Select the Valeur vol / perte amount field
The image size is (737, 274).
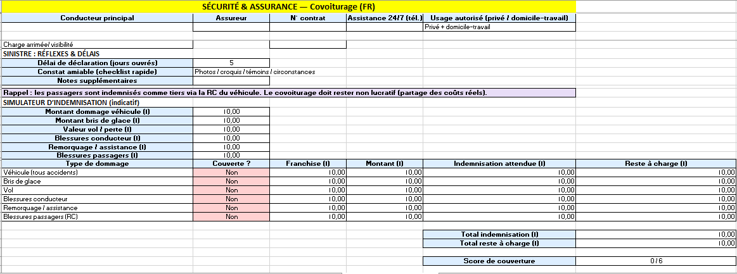coord(231,129)
